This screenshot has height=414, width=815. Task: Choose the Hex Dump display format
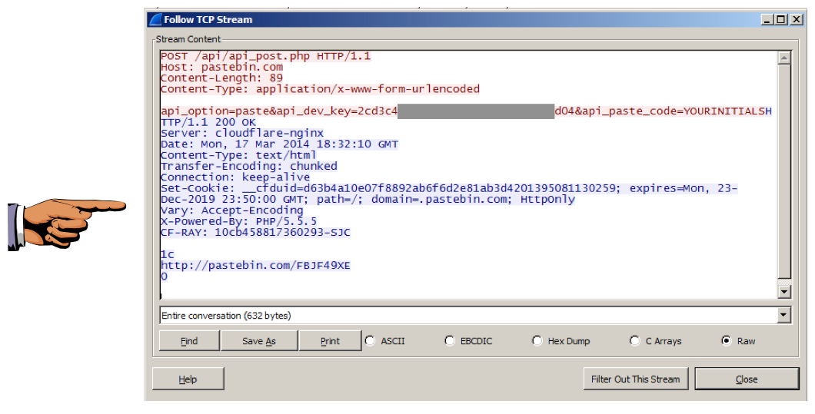click(x=537, y=341)
